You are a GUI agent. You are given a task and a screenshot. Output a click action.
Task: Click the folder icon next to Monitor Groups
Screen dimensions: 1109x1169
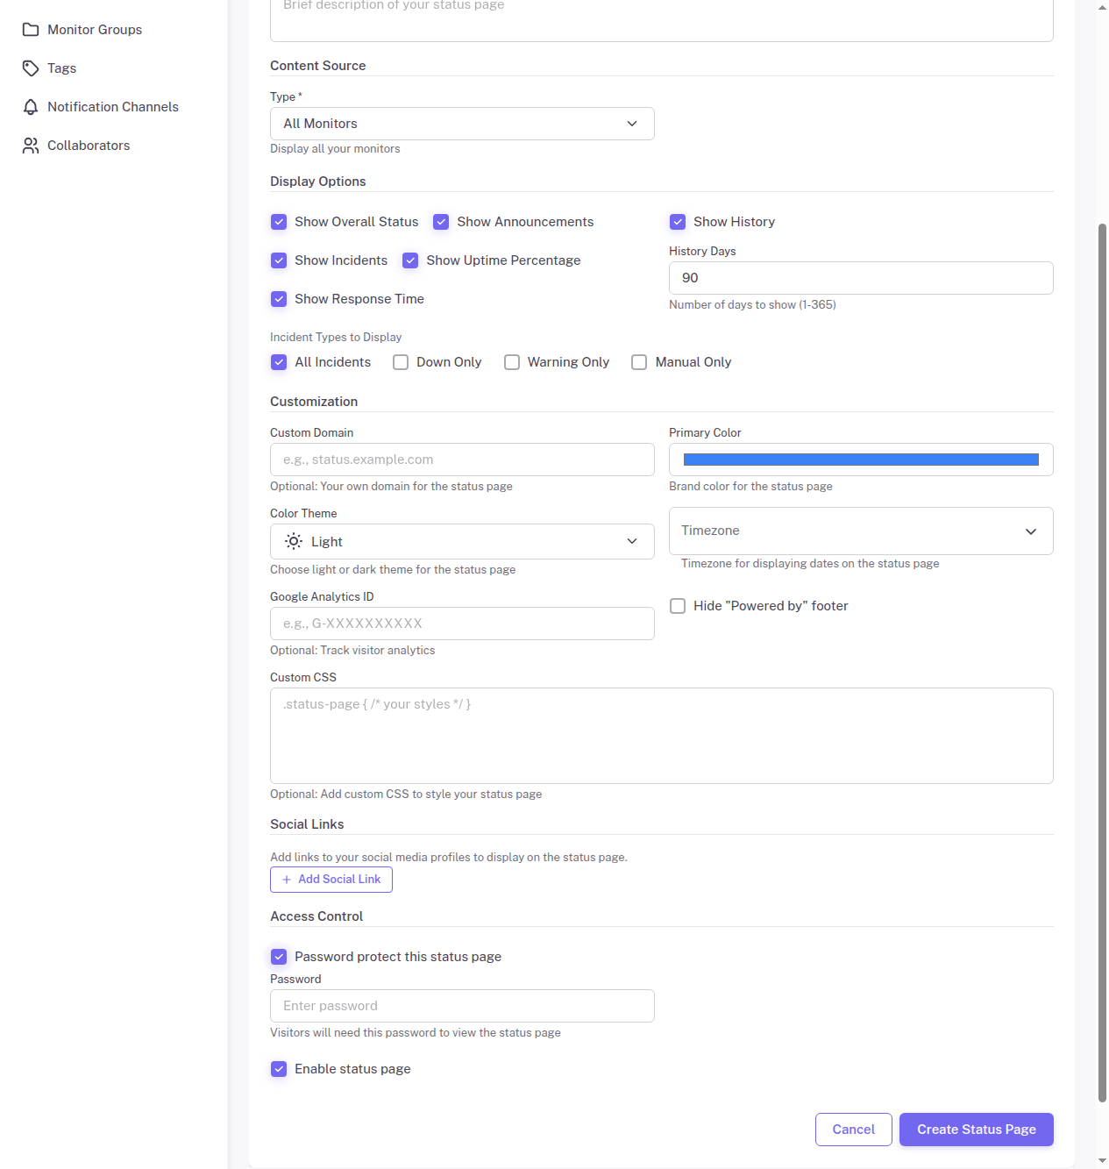click(31, 29)
